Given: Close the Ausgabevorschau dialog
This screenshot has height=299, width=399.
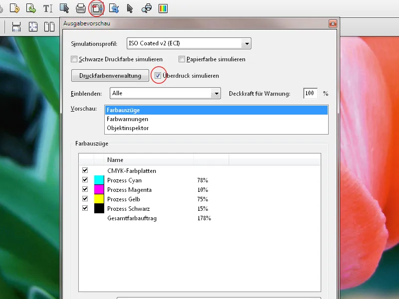Looking at the screenshot, I should pos(333,23).
